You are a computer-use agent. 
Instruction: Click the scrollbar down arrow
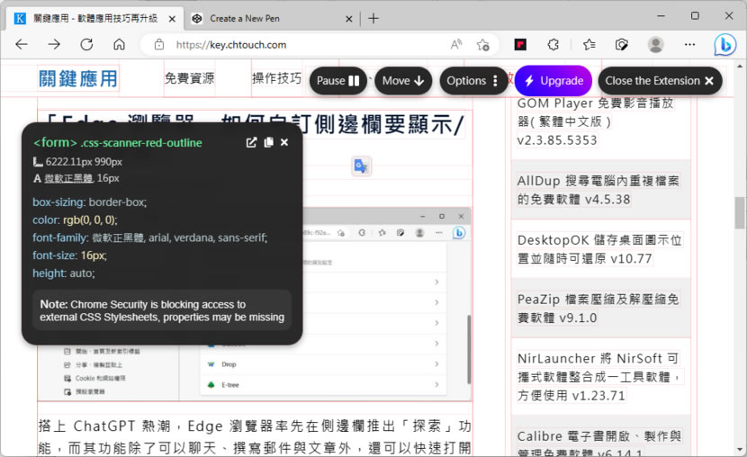tap(740, 450)
